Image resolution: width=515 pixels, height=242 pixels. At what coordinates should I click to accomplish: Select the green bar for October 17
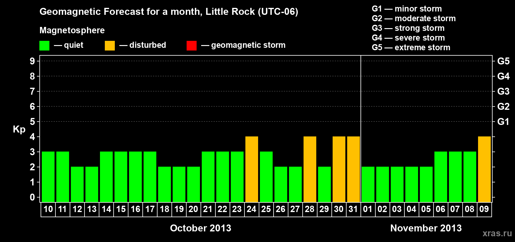[150, 177]
